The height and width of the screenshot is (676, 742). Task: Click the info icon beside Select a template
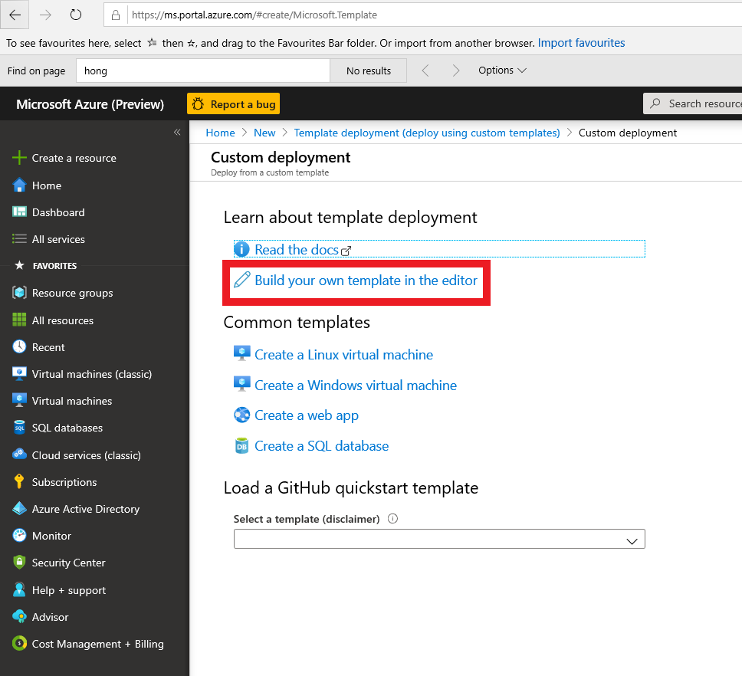392,519
